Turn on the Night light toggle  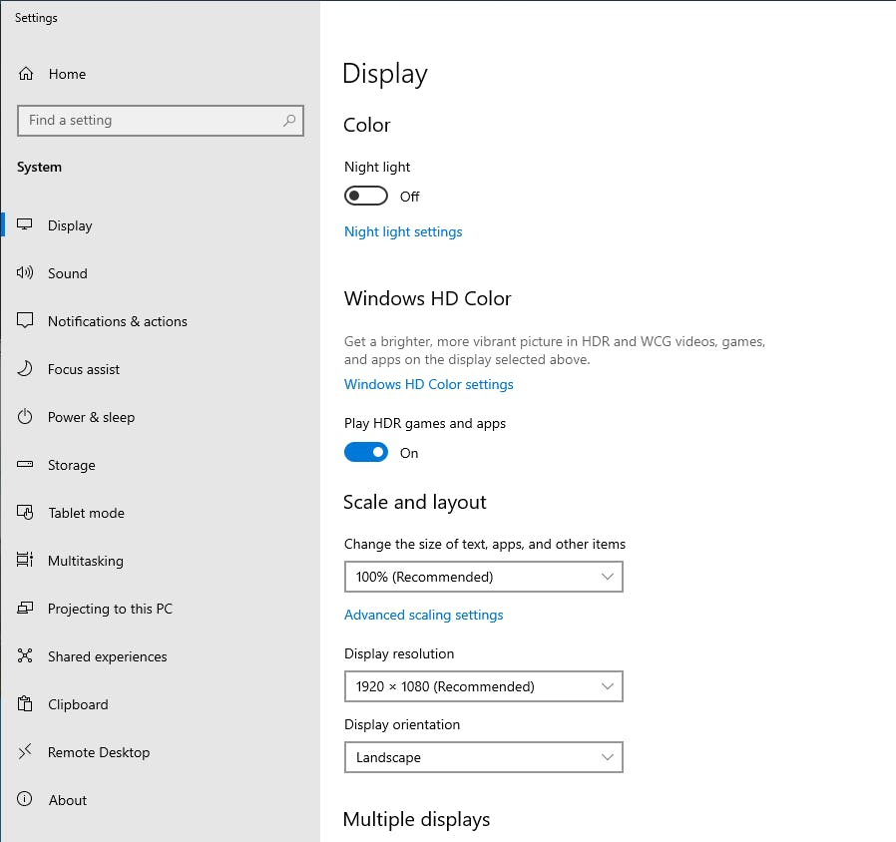(366, 196)
